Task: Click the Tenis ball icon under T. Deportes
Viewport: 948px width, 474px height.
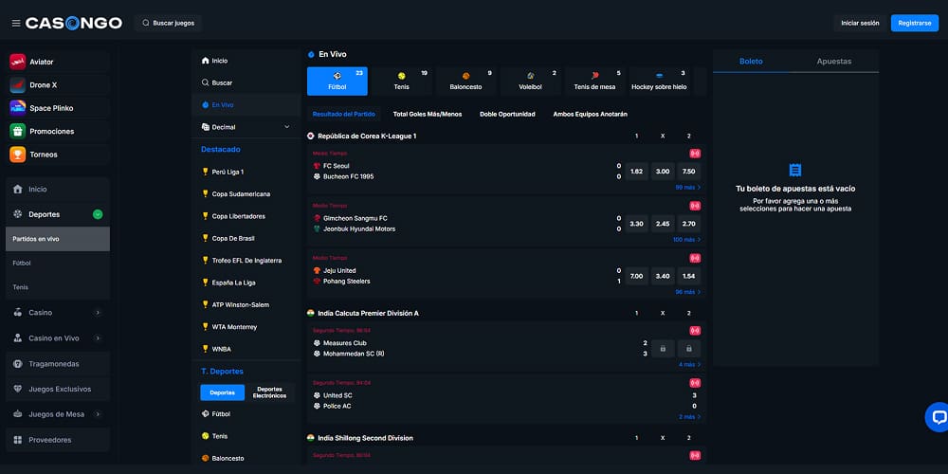Action: pyautogui.click(x=206, y=436)
